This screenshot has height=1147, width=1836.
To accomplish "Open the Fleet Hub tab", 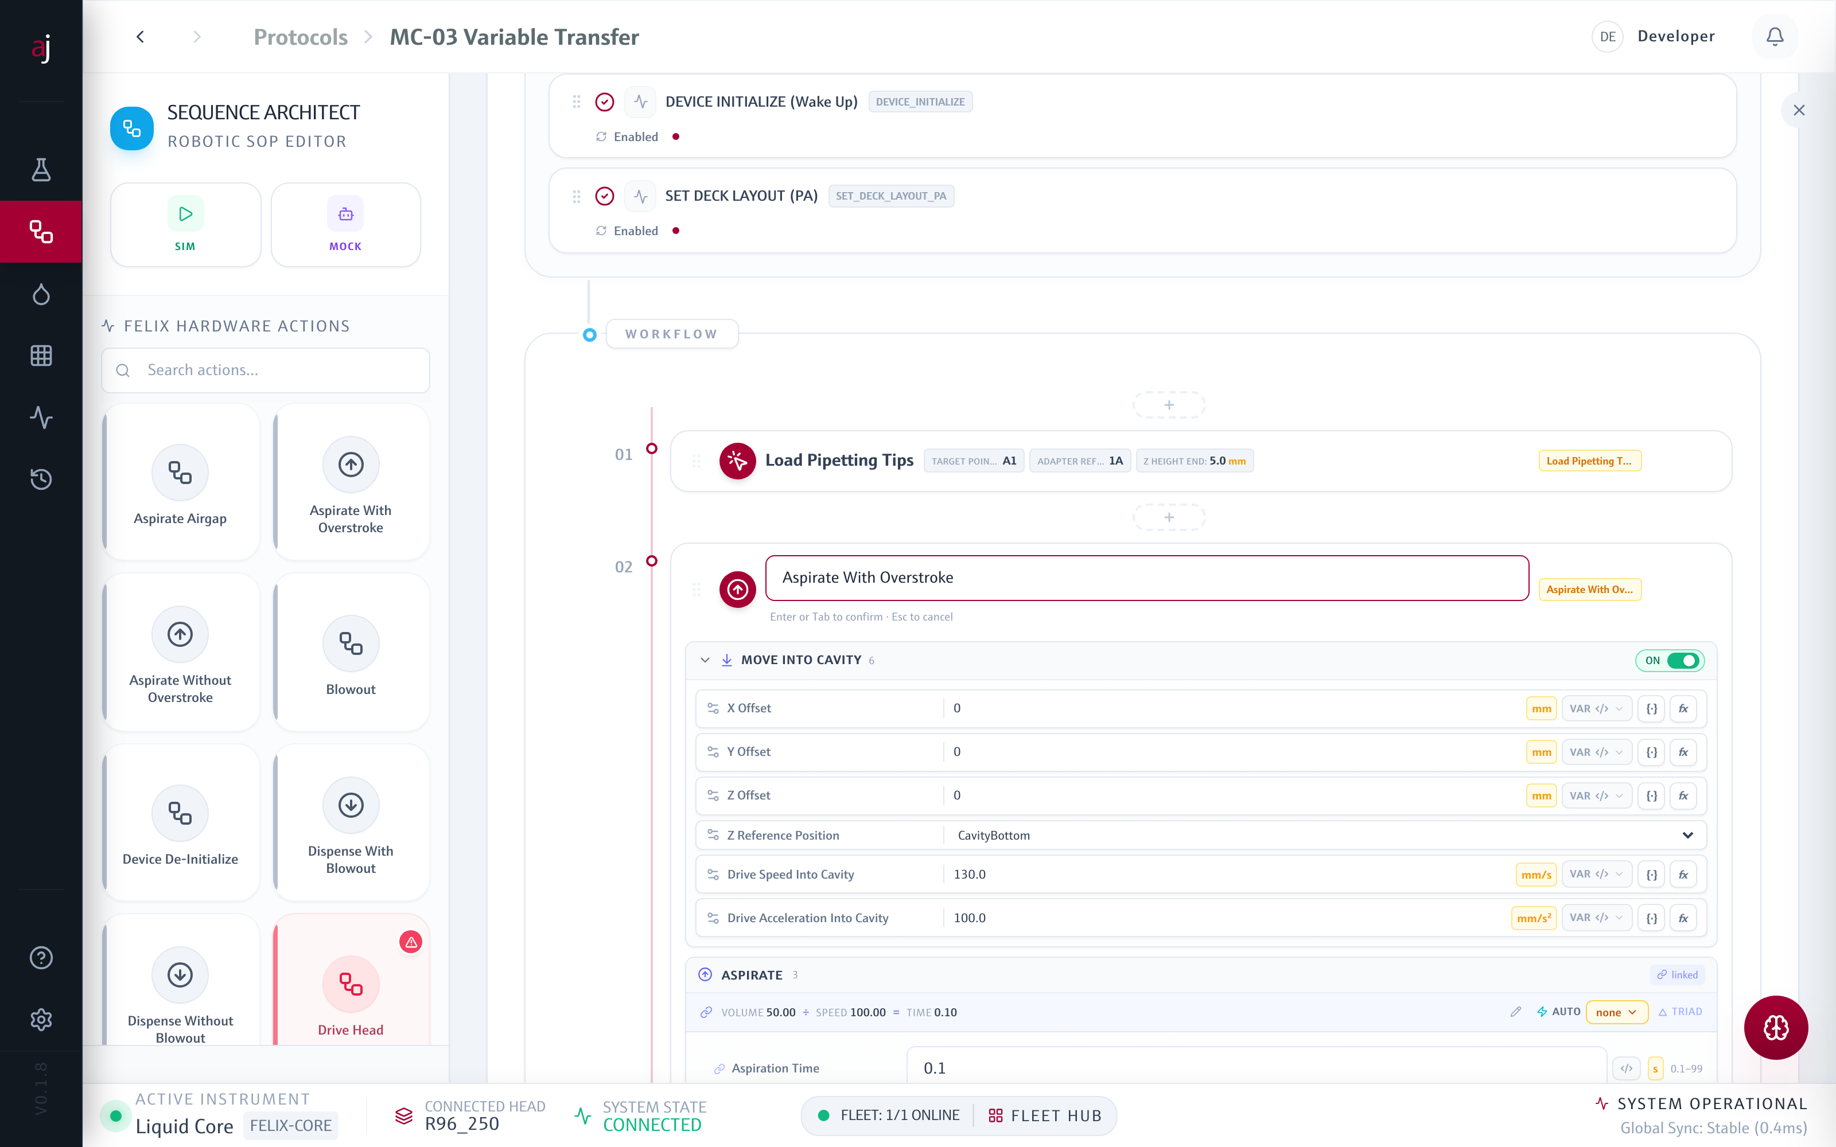I will (x=1045, y=1115).
